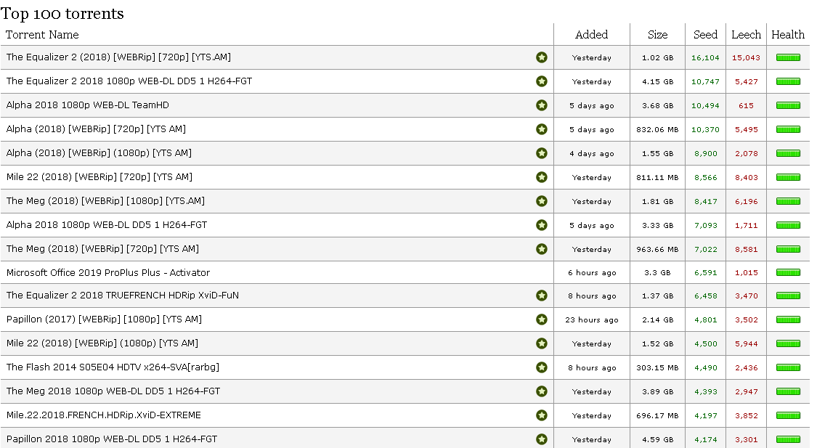Viewport: 817px width, 448px height.
Task: Click star icon for Equalizer 2 1080p WEB-DL FGT
Action: click(x=541, y=81)
